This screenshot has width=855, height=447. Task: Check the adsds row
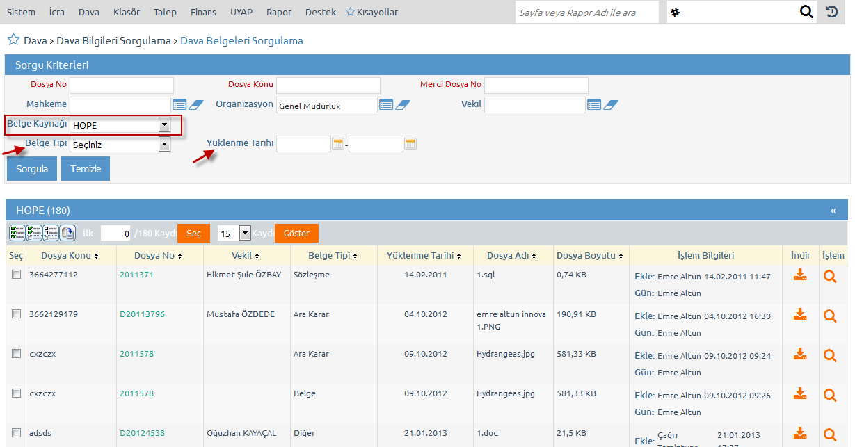tap(16, 433)
